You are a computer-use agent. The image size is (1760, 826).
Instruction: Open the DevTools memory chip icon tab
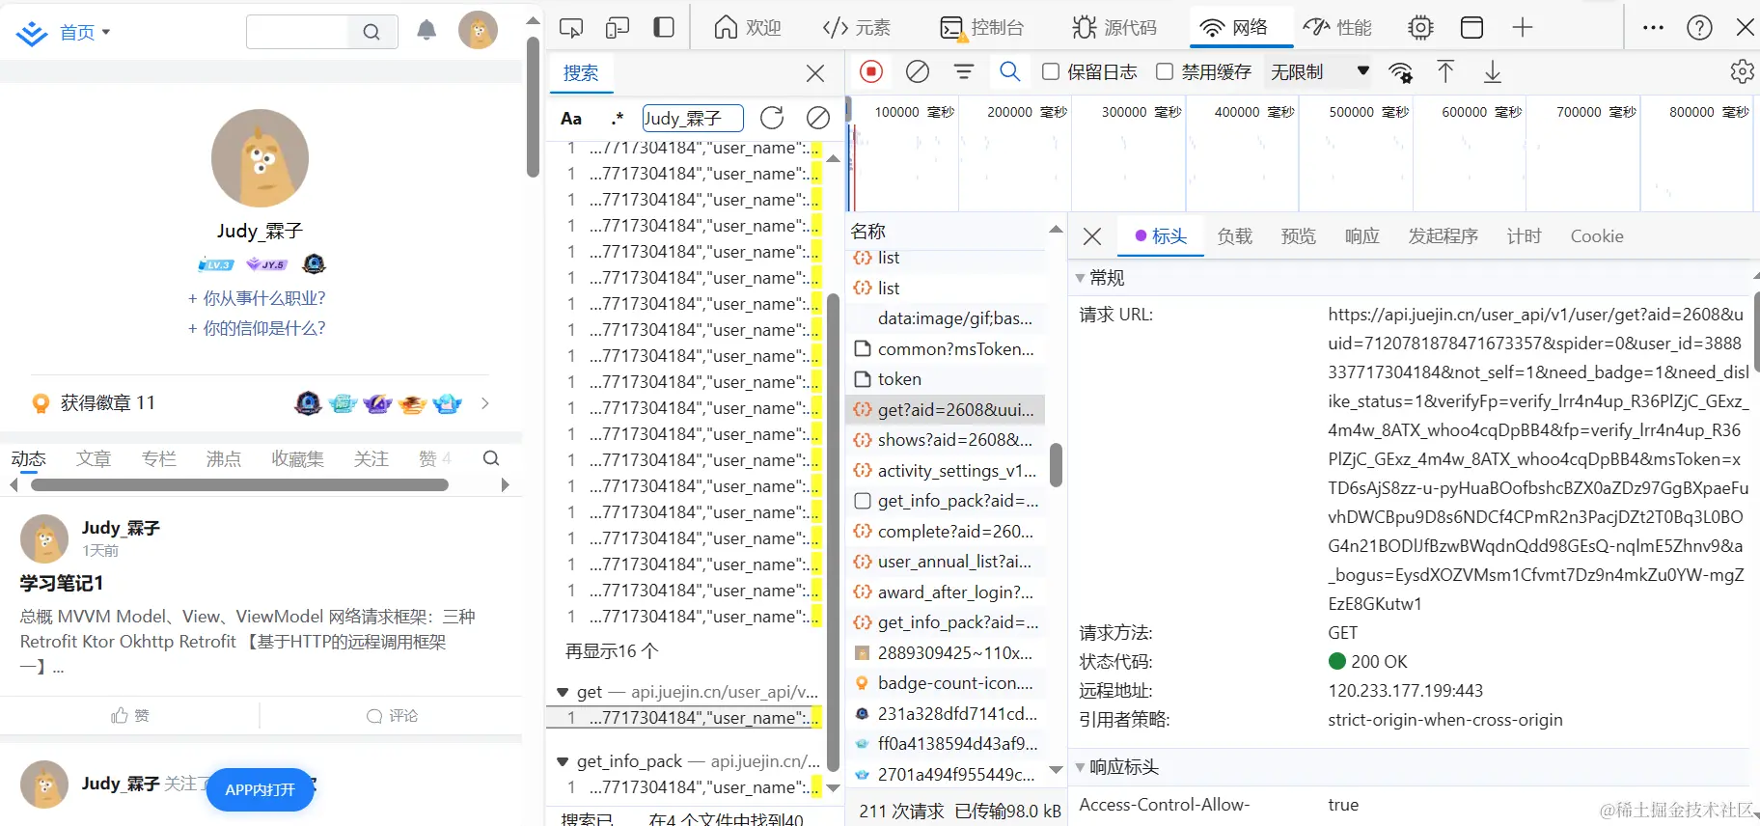click(x=1420, y=28)
